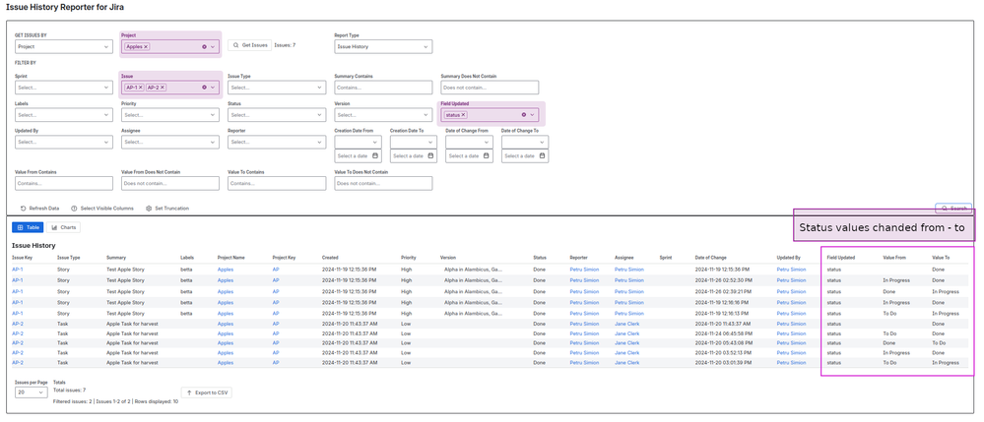Open Jane Clerk link in 05:43:08 PM row
This screenshot has width=984, height=422.
(626, 343)
